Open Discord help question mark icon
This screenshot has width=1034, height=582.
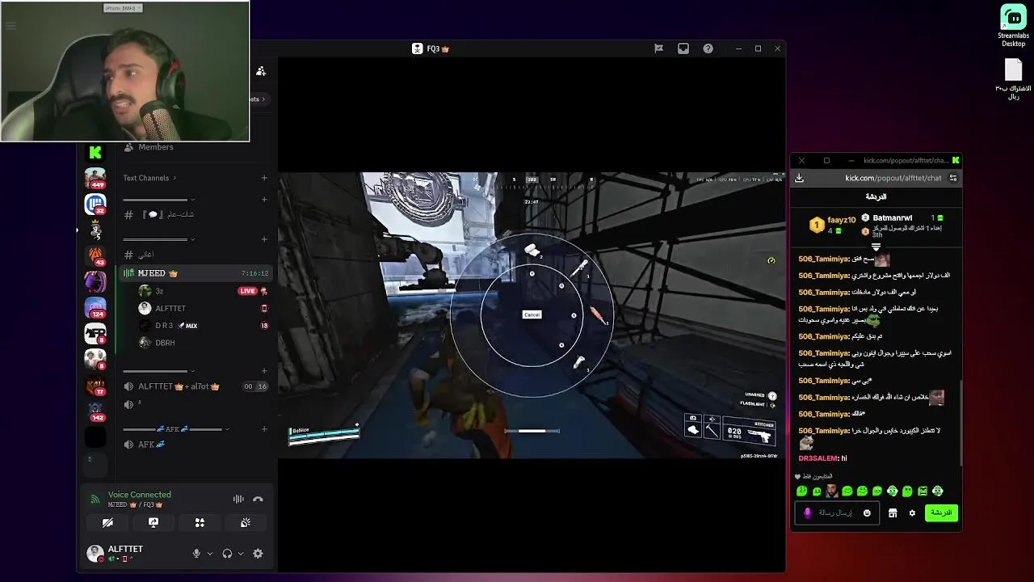click(708, 48)
